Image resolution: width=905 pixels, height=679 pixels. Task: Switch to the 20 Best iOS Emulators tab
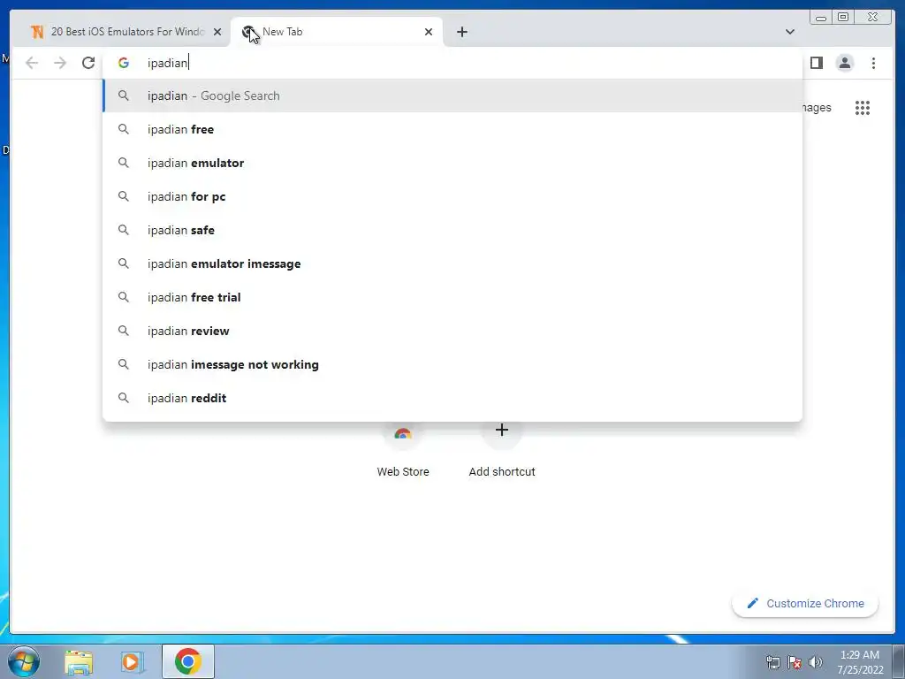coord(120,32)
